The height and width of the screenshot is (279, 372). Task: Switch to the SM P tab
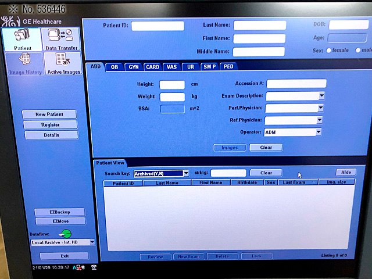[210, 67]
